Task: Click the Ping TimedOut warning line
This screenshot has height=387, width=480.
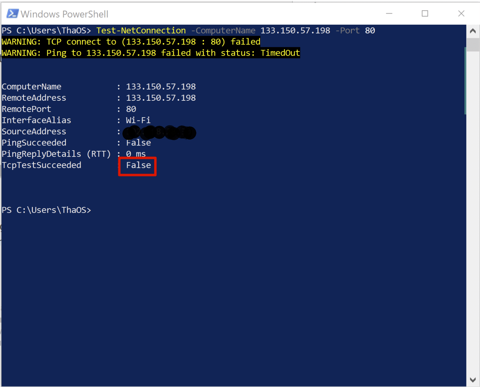Action: pyautogui.click(x=151, y=53)
